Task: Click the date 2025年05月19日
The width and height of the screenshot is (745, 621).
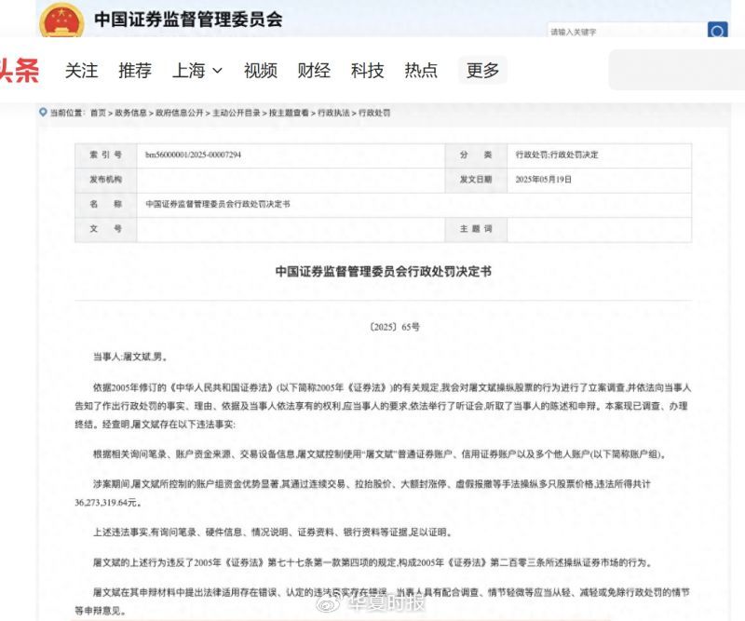Action: pos(544,179)
